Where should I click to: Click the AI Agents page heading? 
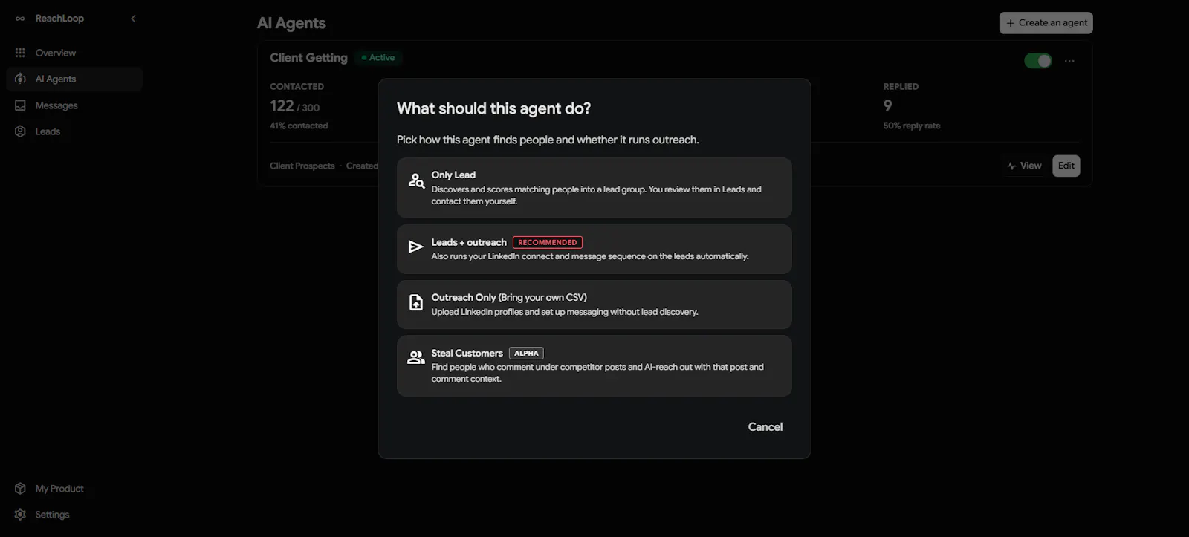click(291, 23)
